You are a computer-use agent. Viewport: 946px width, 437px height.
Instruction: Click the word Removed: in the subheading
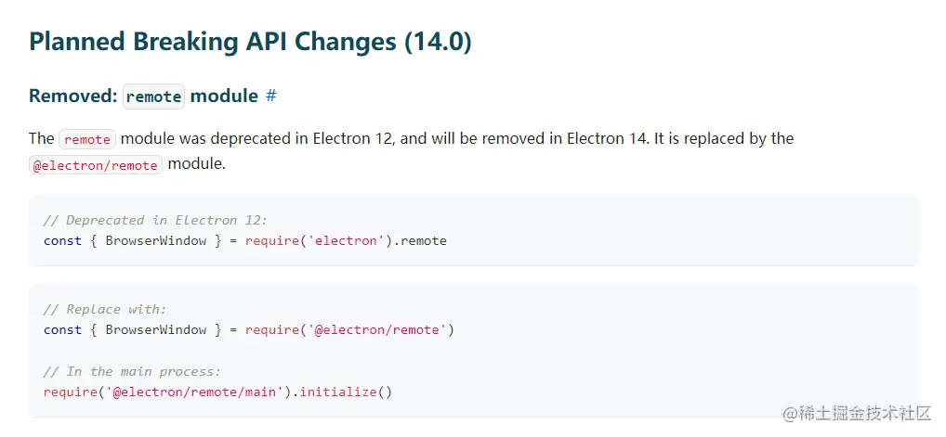tap(73, 96)
